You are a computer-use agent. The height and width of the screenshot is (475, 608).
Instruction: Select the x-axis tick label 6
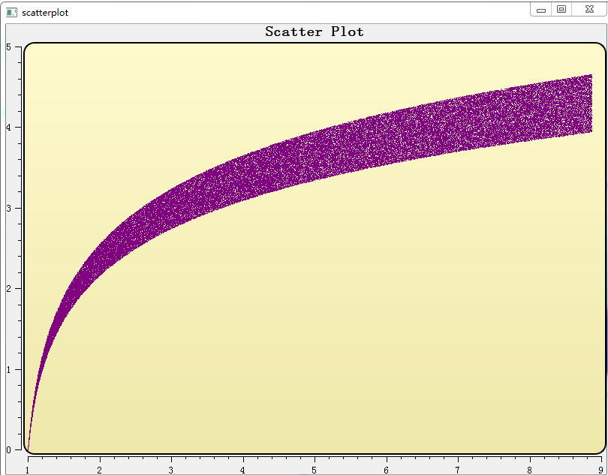pos(386,470)
